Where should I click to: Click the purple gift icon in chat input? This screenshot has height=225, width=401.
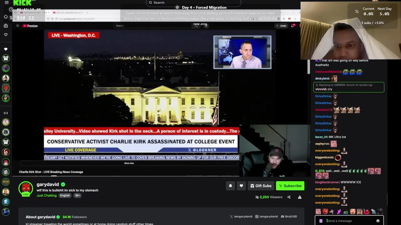[321, 221]
